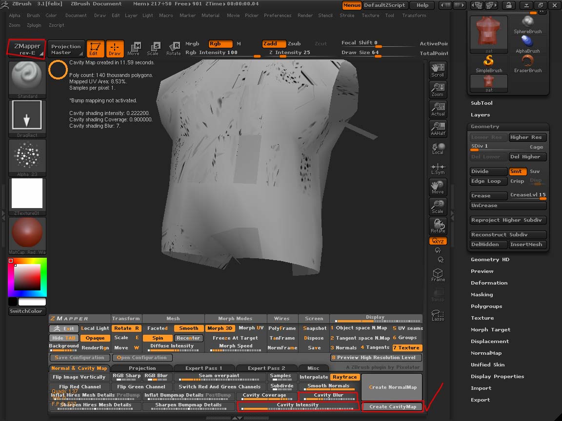Open the Zplugin menu
562x421 pixels.
click(x=34, y=25)
